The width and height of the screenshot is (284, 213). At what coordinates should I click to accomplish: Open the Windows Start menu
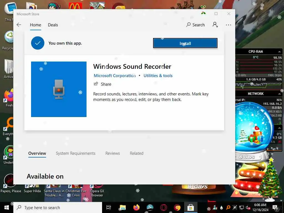[7, 207]
